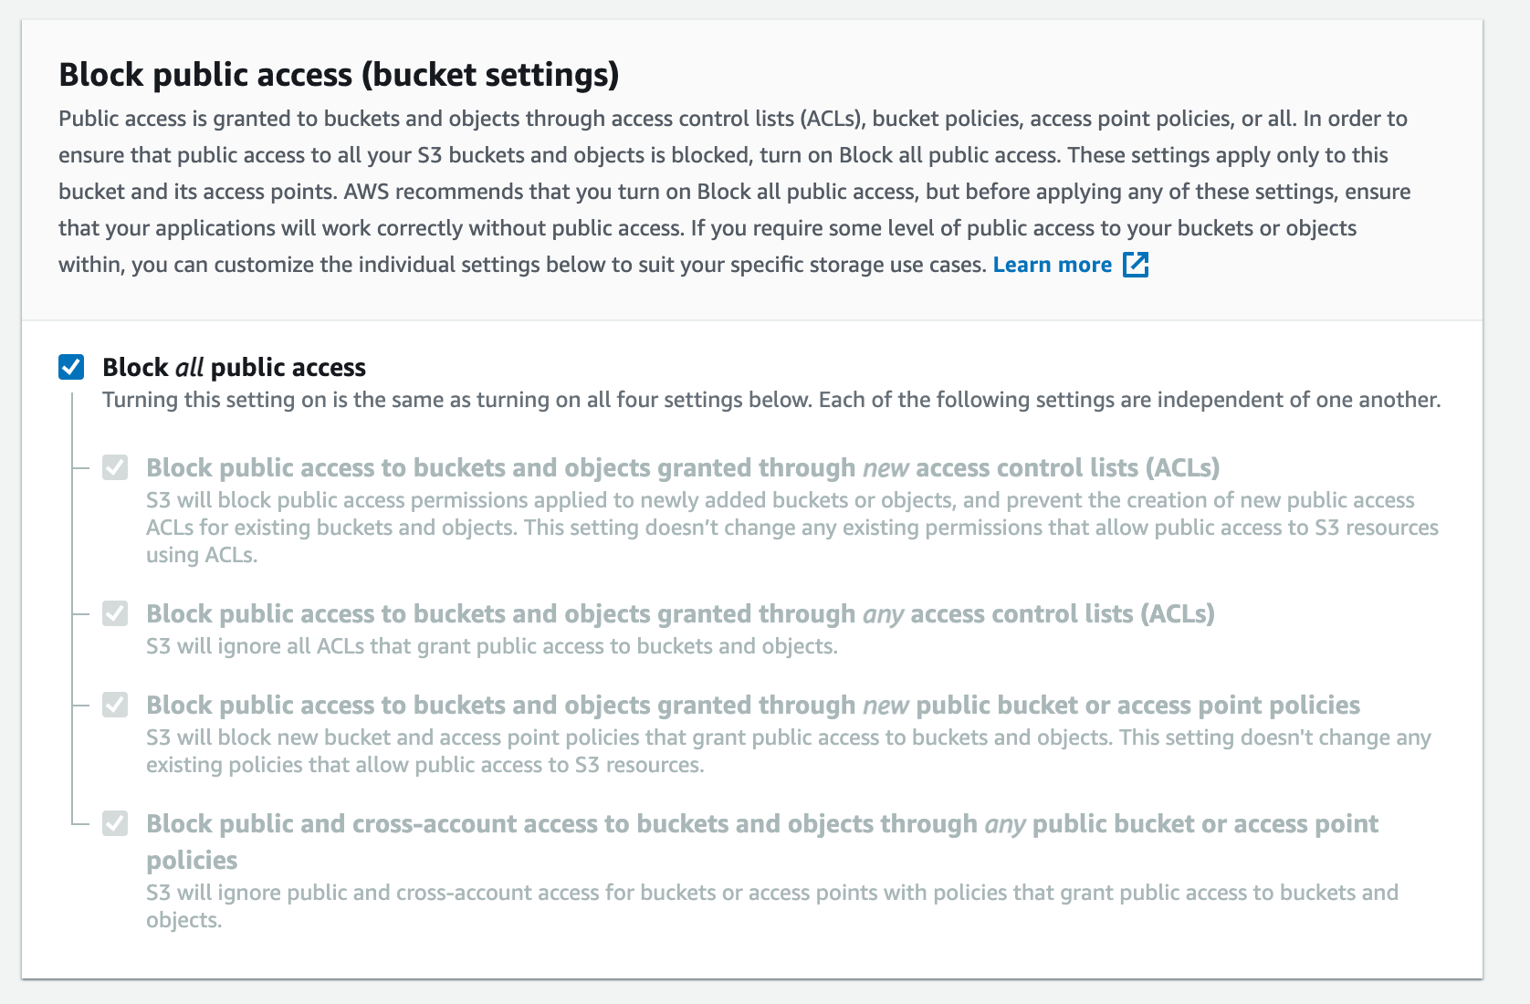The height and width of the screenshot is (1004, 1530).
Task: Click the greyed checkmark icon for cross-account setting
Action: click(115, 823)
